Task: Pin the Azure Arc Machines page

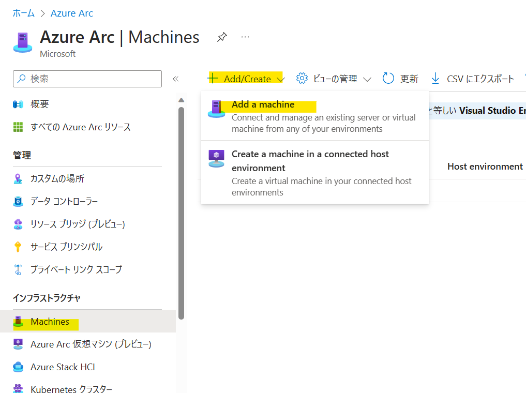Action: (x=222, y=37)
